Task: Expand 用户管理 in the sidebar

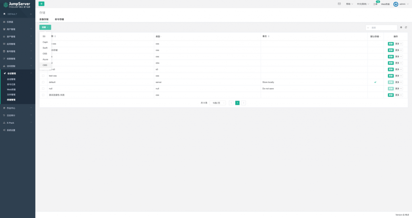Action: [18, 29]
